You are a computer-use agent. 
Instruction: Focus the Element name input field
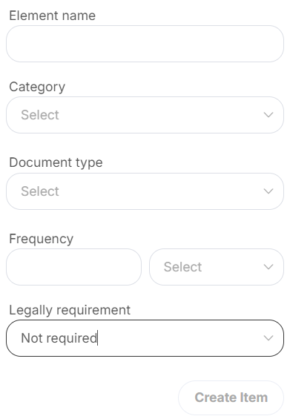145,44
